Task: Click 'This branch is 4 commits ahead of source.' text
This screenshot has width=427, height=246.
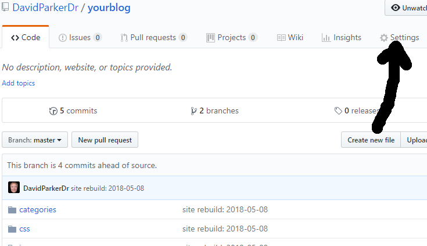Action: click(x=82, y=165)
